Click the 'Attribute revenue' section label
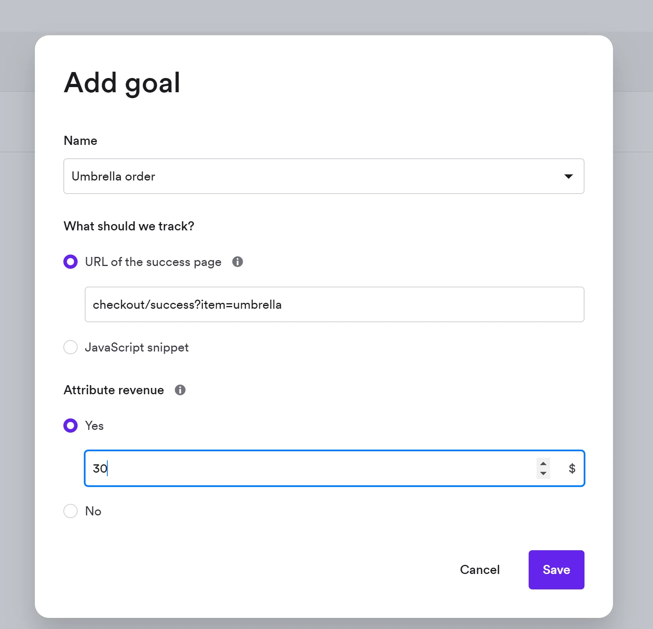The image size is (653, 629). click(x=114, y=390)
